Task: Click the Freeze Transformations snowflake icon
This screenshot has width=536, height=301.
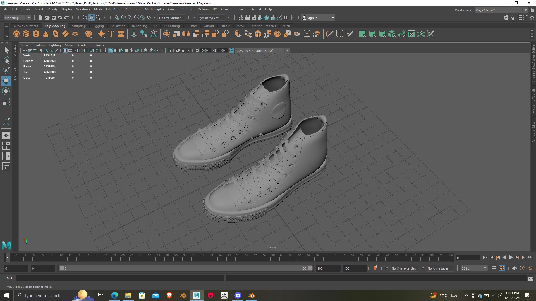Action: tap(154, 34)
